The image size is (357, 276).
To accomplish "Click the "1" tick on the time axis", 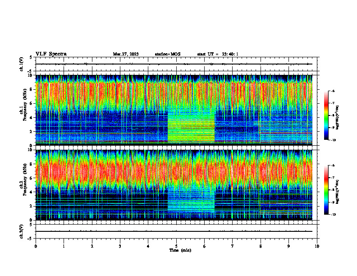I will coord(64,246).
